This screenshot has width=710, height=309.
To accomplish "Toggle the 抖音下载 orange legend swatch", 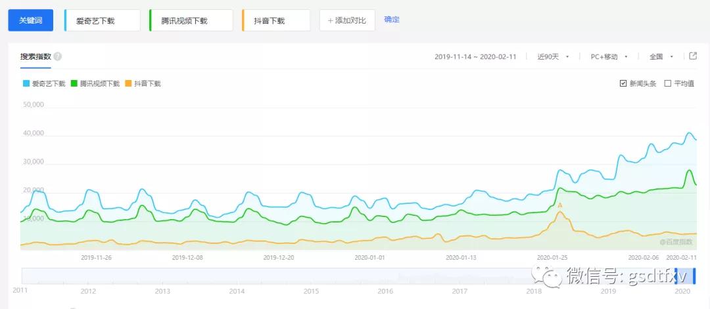I will (x=128, y=83).
